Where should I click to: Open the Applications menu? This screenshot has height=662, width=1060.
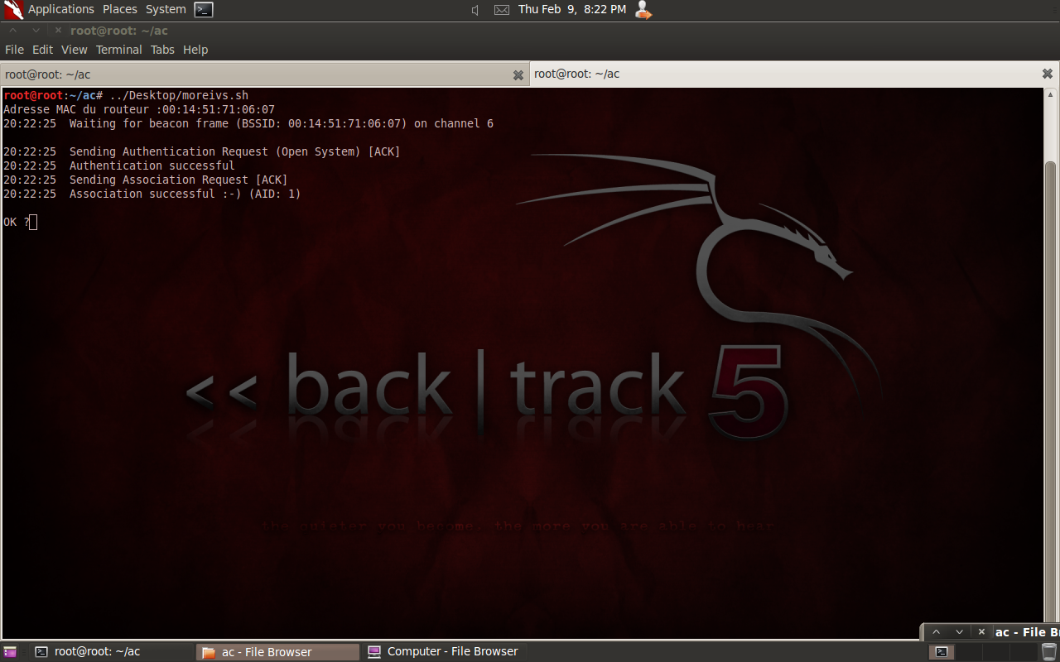(61, 9)
